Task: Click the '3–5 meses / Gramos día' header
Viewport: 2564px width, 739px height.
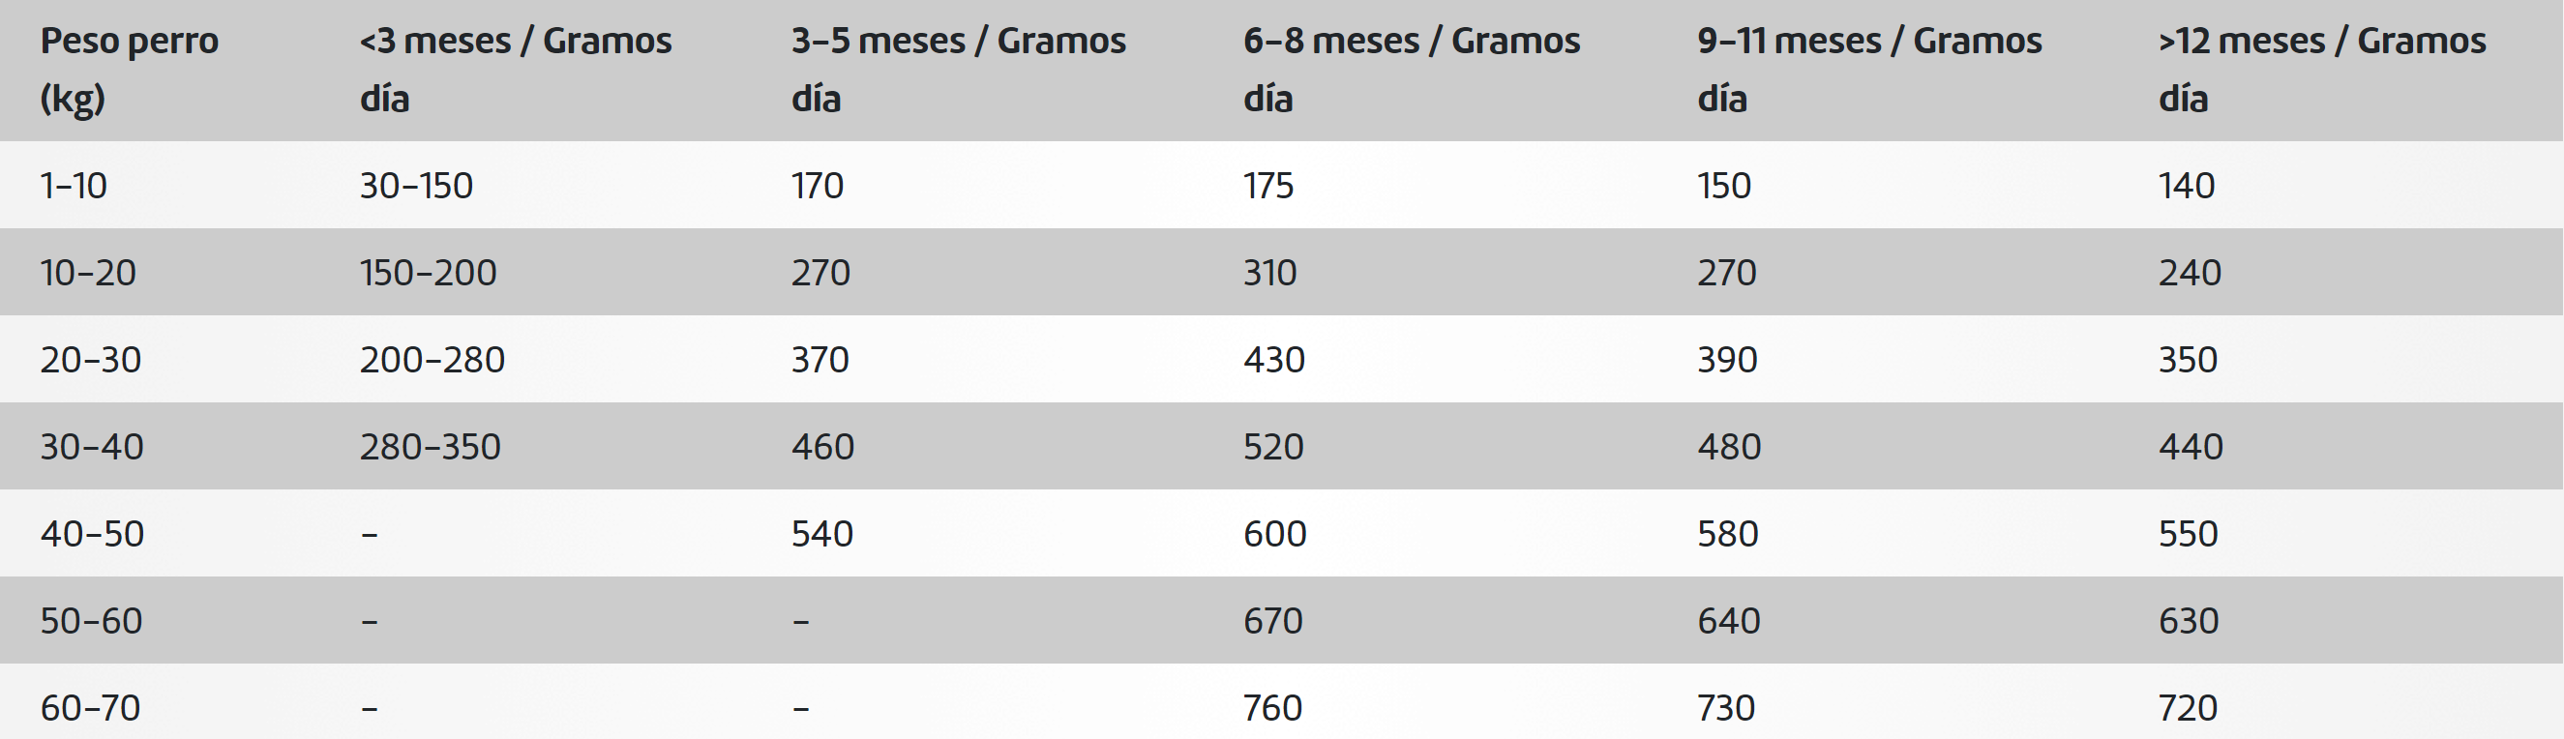Action: point(959,70)
